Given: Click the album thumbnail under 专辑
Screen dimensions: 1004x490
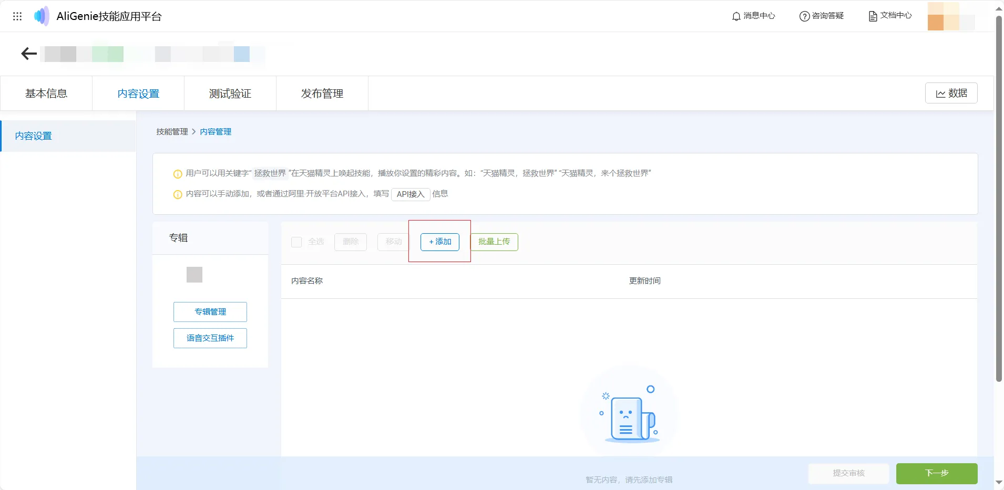Looking at the screenshot, I should [194, 275].
